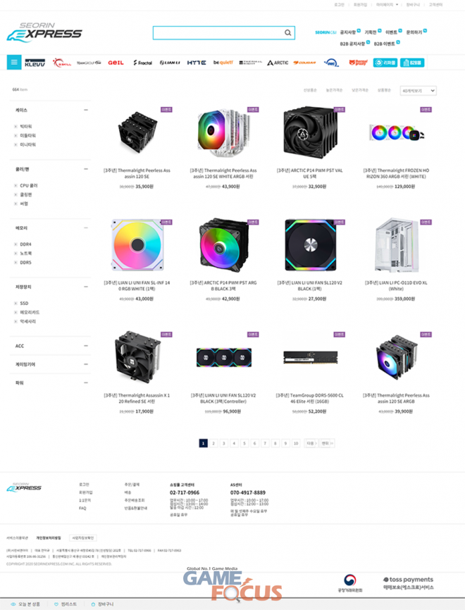Open the hamburger category menu

[x=14, y=62]
